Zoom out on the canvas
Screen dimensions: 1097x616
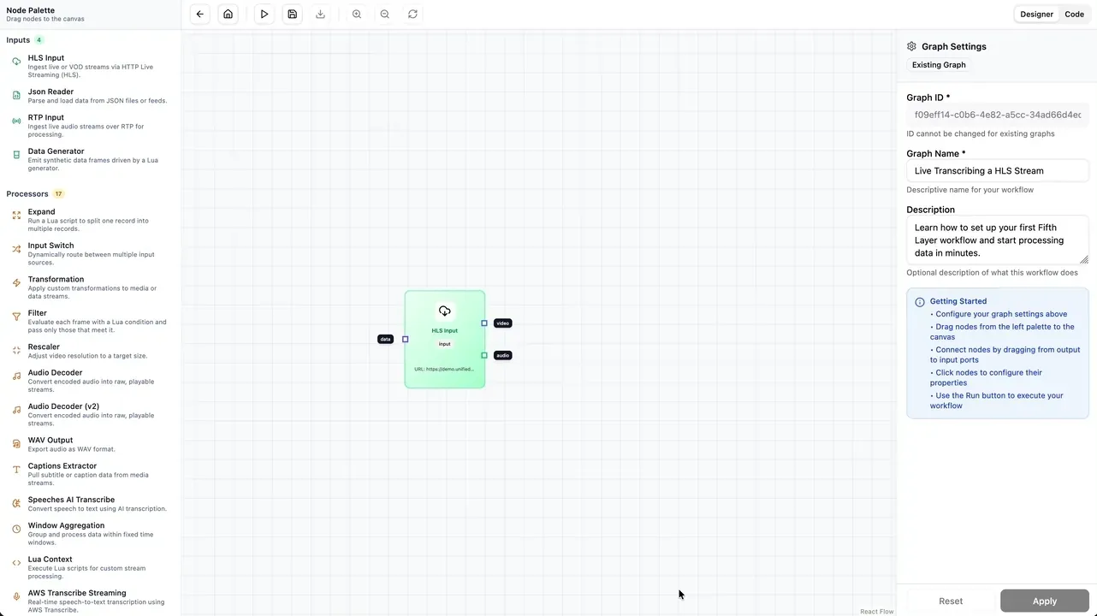pyautogui.click(x=384, y=14)
